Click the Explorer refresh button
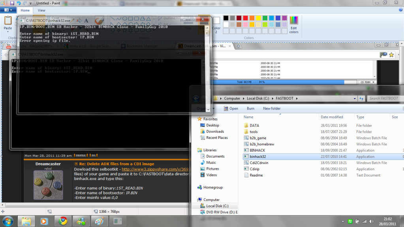404x227 pixels. click(x=361, y=98)
